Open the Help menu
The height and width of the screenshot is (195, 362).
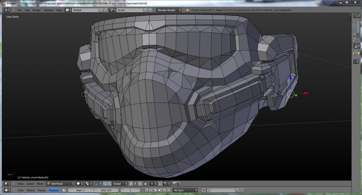[59, 10]
